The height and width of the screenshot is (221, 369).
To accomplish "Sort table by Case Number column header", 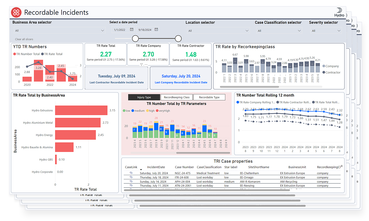I will pyautogui.click(x=184, y=167).
